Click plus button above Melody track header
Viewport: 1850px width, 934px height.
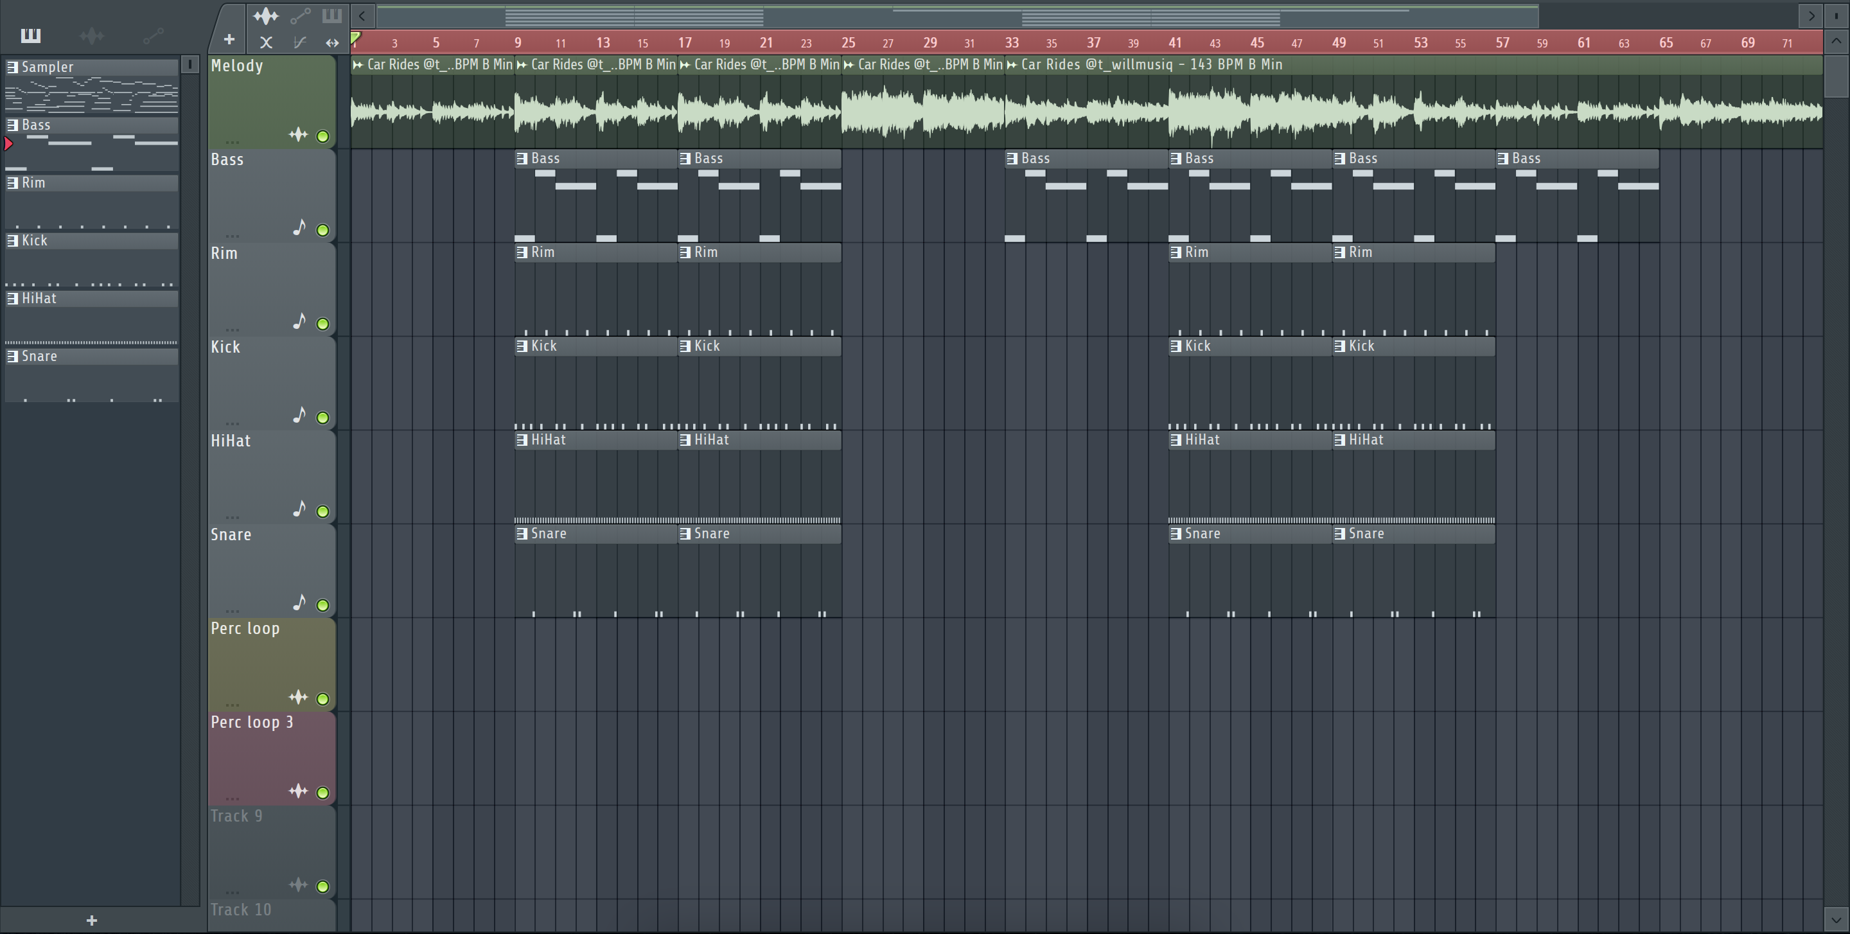tap(229, 39)
